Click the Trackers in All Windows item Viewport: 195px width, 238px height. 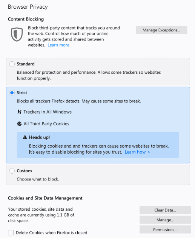click(x=48, y=112)
